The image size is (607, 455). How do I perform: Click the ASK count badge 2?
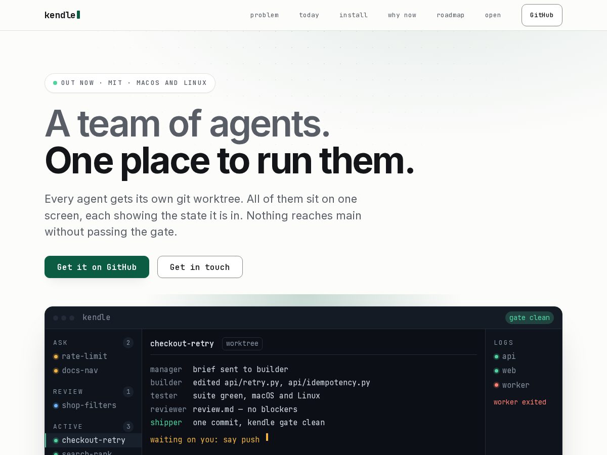coord(128,343)
